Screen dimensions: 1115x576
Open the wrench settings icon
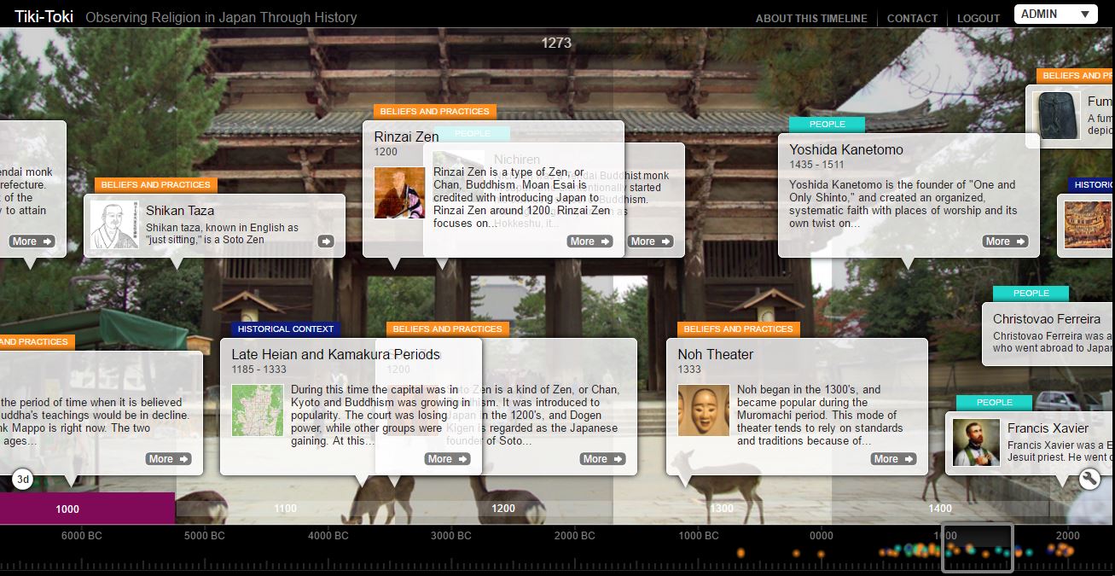[1089, 479]
